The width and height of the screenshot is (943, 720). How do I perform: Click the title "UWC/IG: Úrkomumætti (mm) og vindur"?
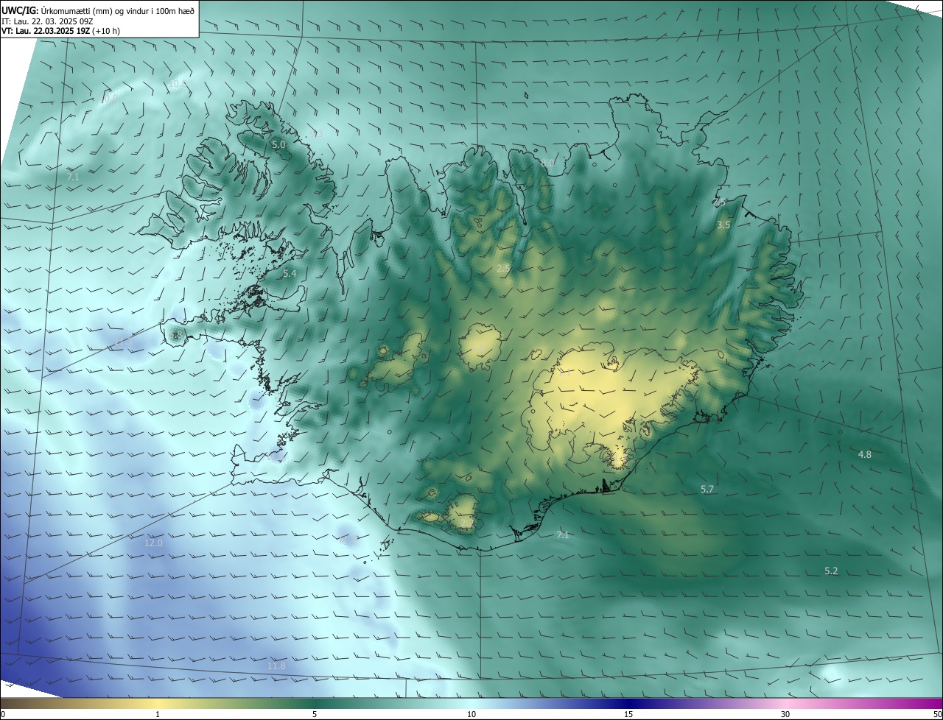pos(97,10)
